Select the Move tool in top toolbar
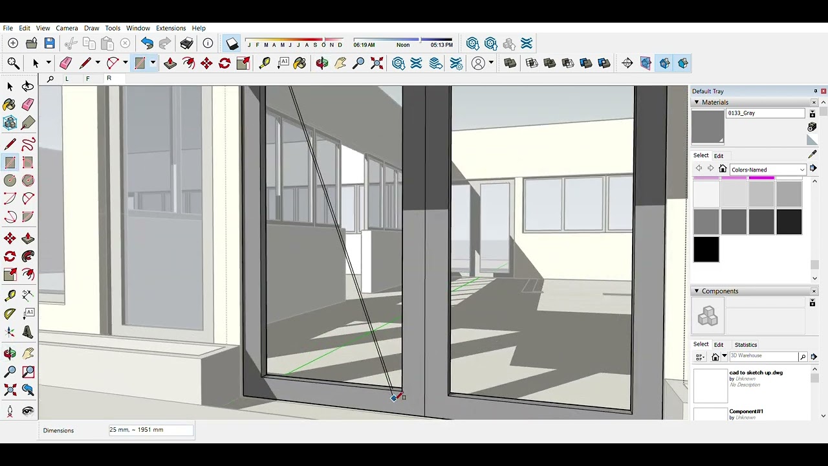 (x=206, y=63)
